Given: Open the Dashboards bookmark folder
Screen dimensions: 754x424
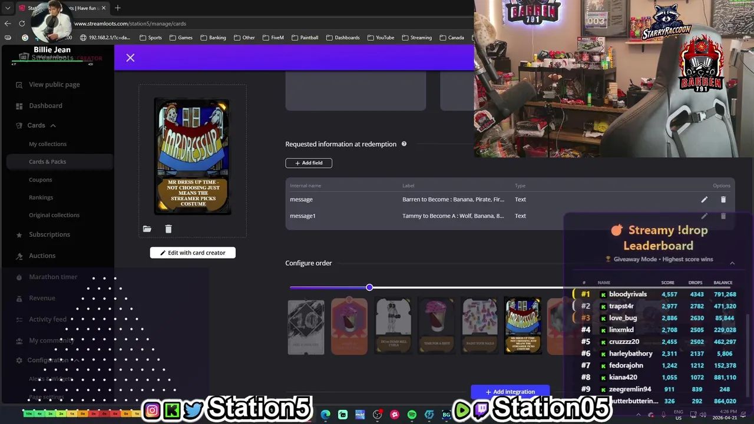Looking at the screenshot, I should coord(343,38).
